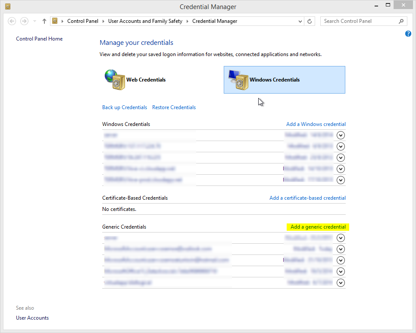416x333 pixels.
Task: Open the recent locations dropdown arrow
Action: tap(34, 21)
